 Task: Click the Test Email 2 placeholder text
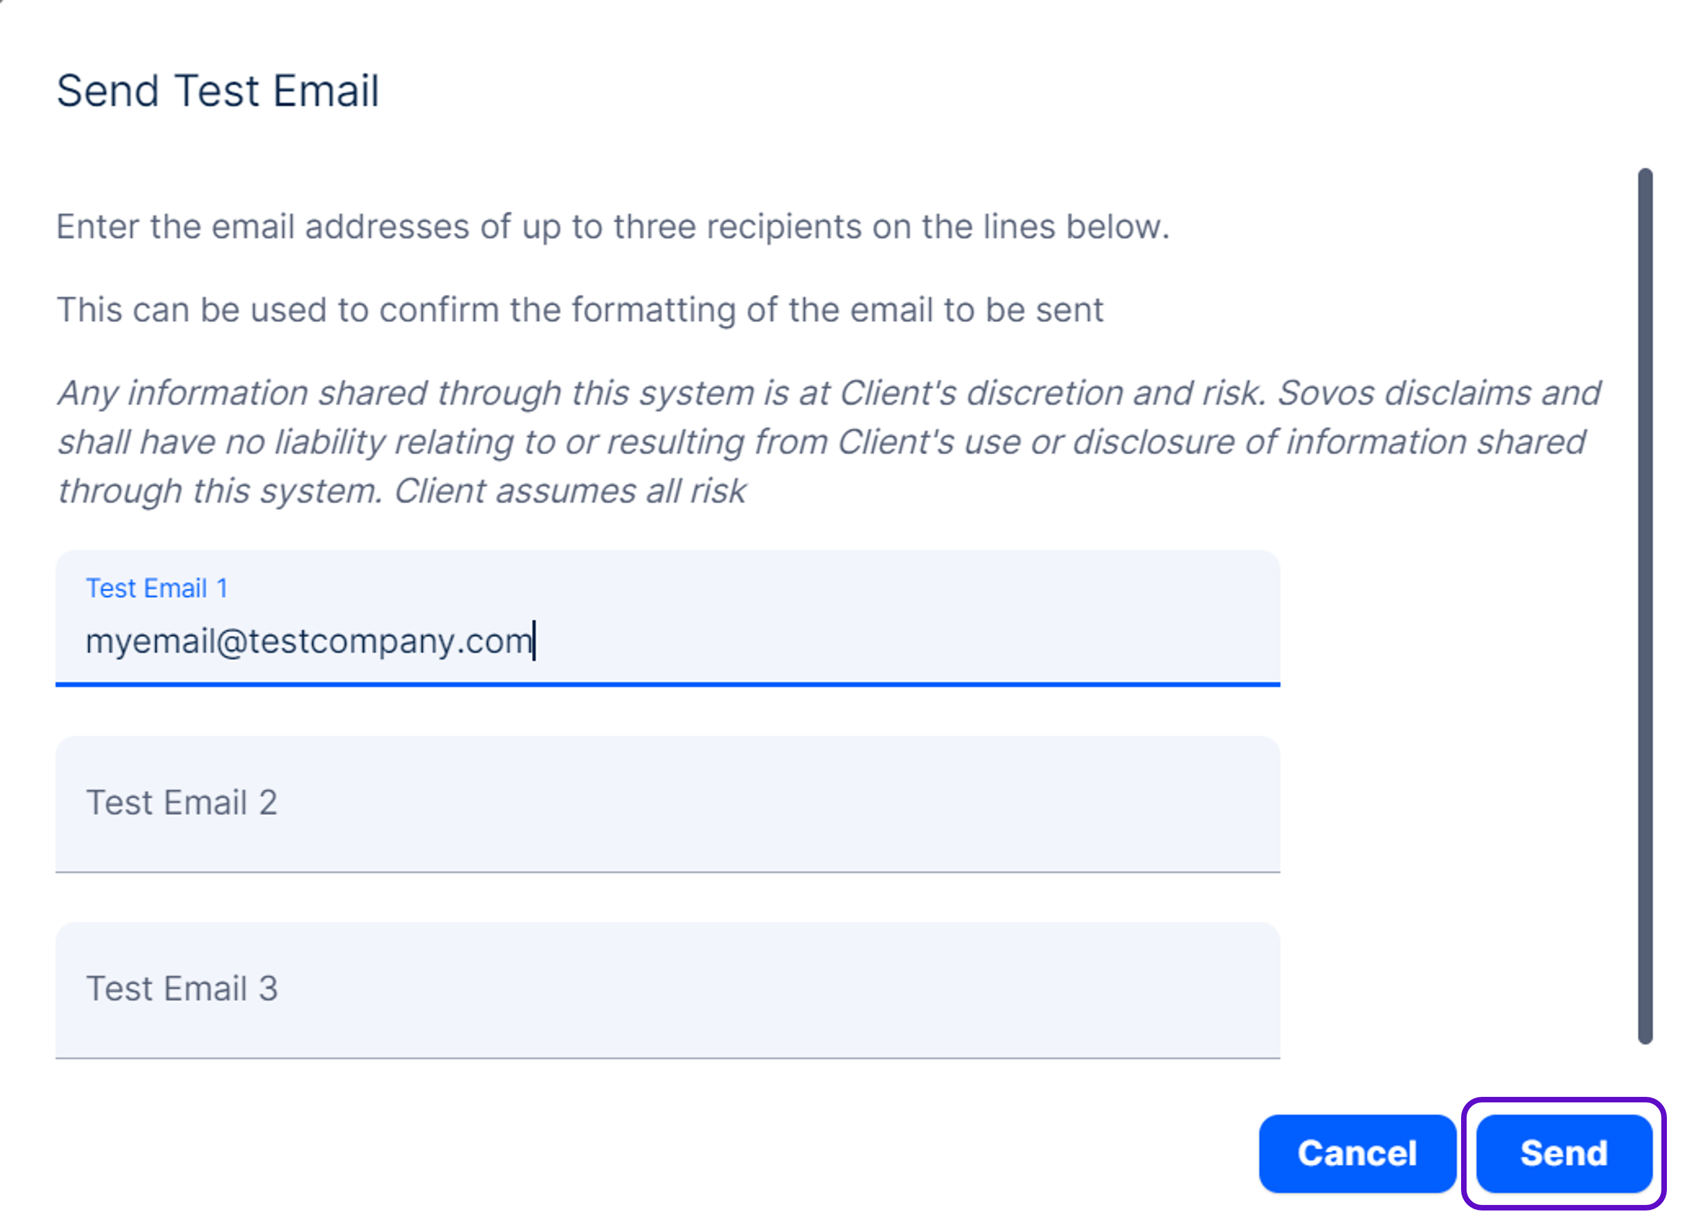click(182, 803)
